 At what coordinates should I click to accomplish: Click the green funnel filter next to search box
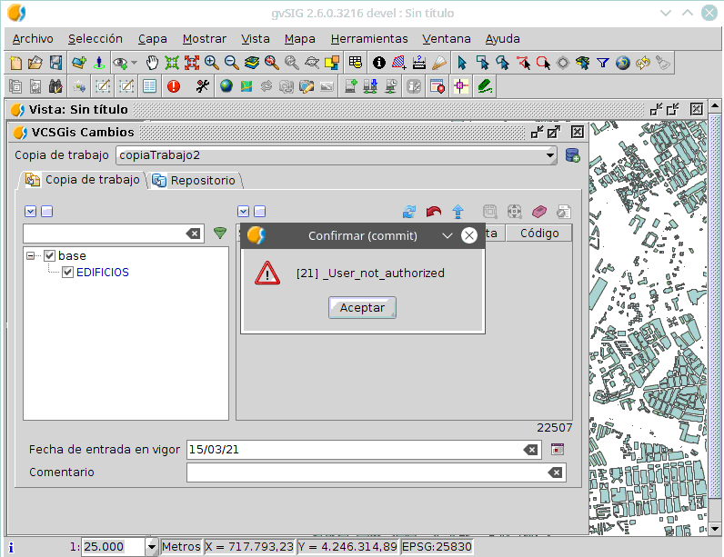(220, 234)
